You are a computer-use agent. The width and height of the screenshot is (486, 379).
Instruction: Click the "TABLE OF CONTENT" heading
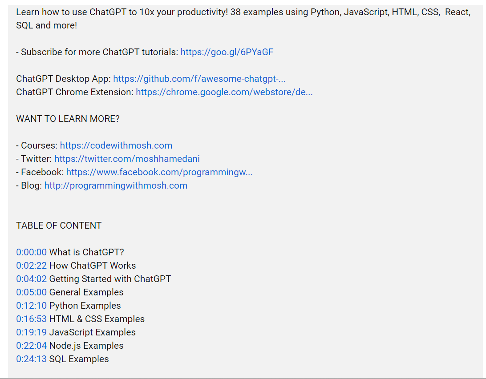pos(59,225)
